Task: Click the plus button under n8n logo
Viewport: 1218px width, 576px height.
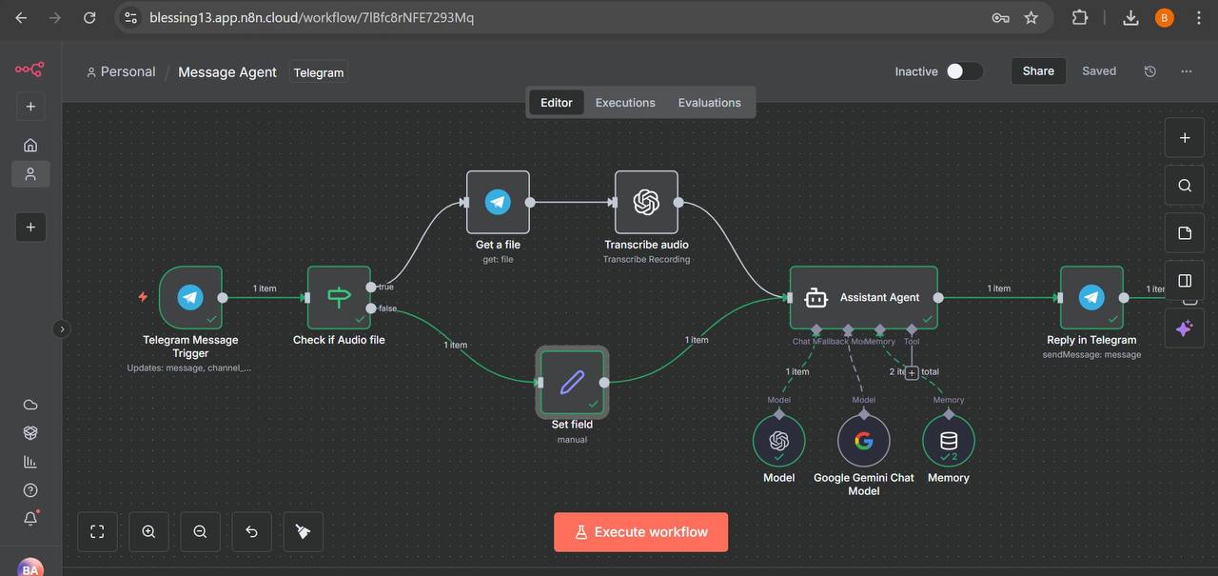Action: pos(30,107)
